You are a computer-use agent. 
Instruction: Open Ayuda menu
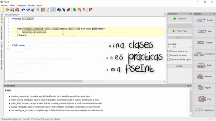(39, 5)
